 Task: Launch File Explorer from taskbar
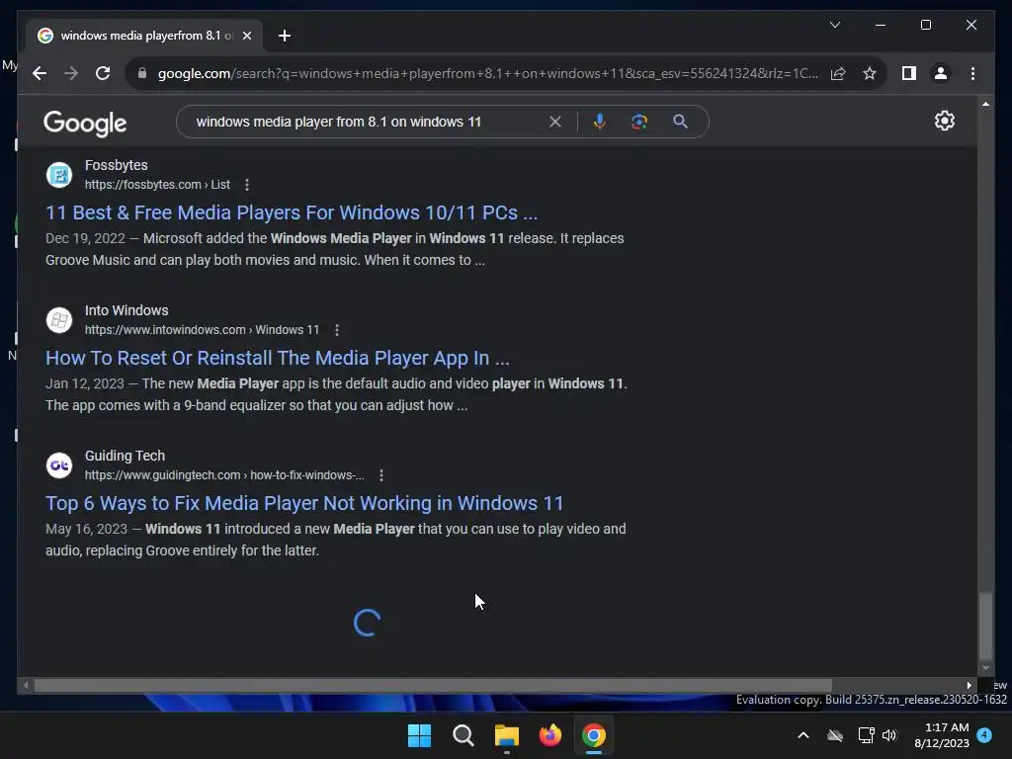click(507, 735)
